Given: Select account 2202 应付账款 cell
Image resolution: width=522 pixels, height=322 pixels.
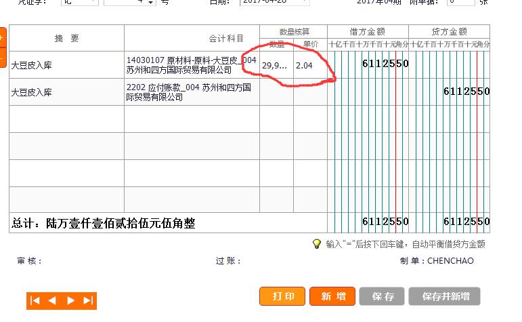Looking at the screenshot, I should click(x=192, y=92).
